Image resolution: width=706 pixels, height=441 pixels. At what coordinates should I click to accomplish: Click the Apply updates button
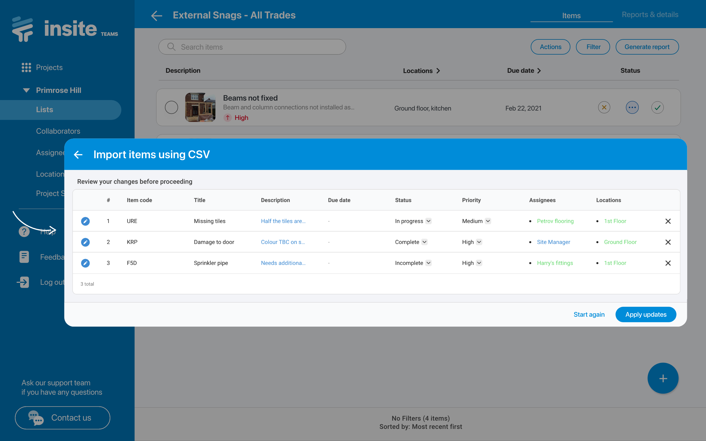point(646,314)
